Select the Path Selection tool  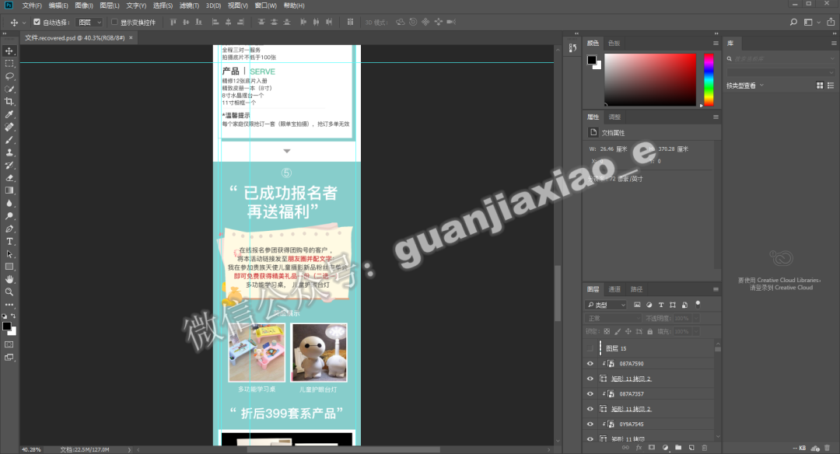(x=9, y=254)
